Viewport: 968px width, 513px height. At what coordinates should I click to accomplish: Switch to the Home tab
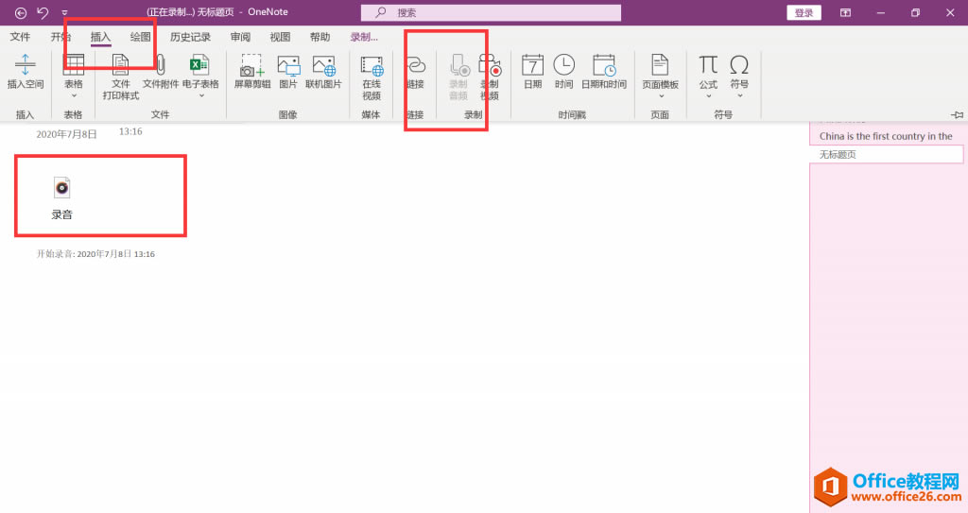(x=60, y=37)
